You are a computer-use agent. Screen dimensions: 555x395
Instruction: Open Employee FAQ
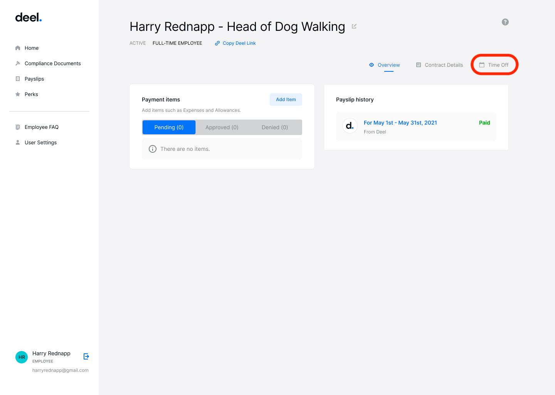[42, 127]
